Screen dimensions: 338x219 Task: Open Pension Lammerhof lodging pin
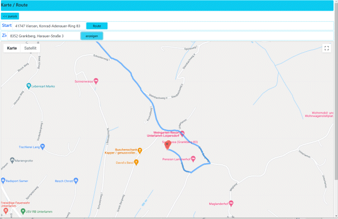pyautogui.click(x=193, y=159)
